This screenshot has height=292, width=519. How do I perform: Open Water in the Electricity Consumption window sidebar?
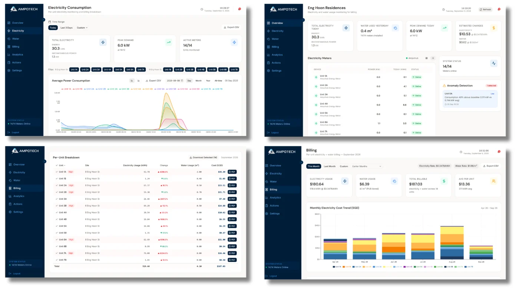(16, 39)
